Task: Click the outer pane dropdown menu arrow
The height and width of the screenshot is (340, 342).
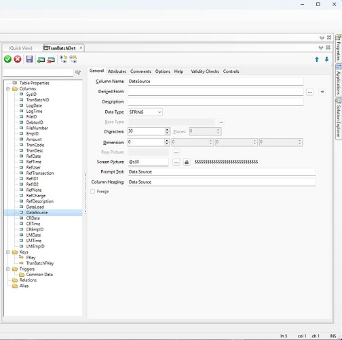Action: pos(322,37)
